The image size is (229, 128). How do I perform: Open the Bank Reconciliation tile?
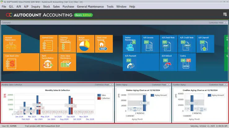coord(49,62)
